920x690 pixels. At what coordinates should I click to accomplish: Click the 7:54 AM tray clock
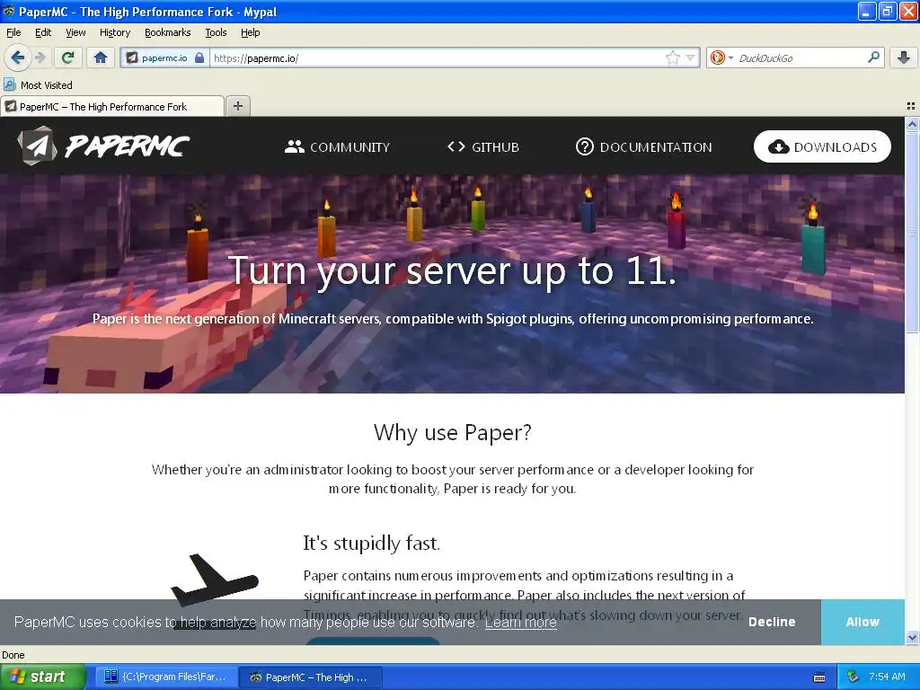click(x=887, y=677)
